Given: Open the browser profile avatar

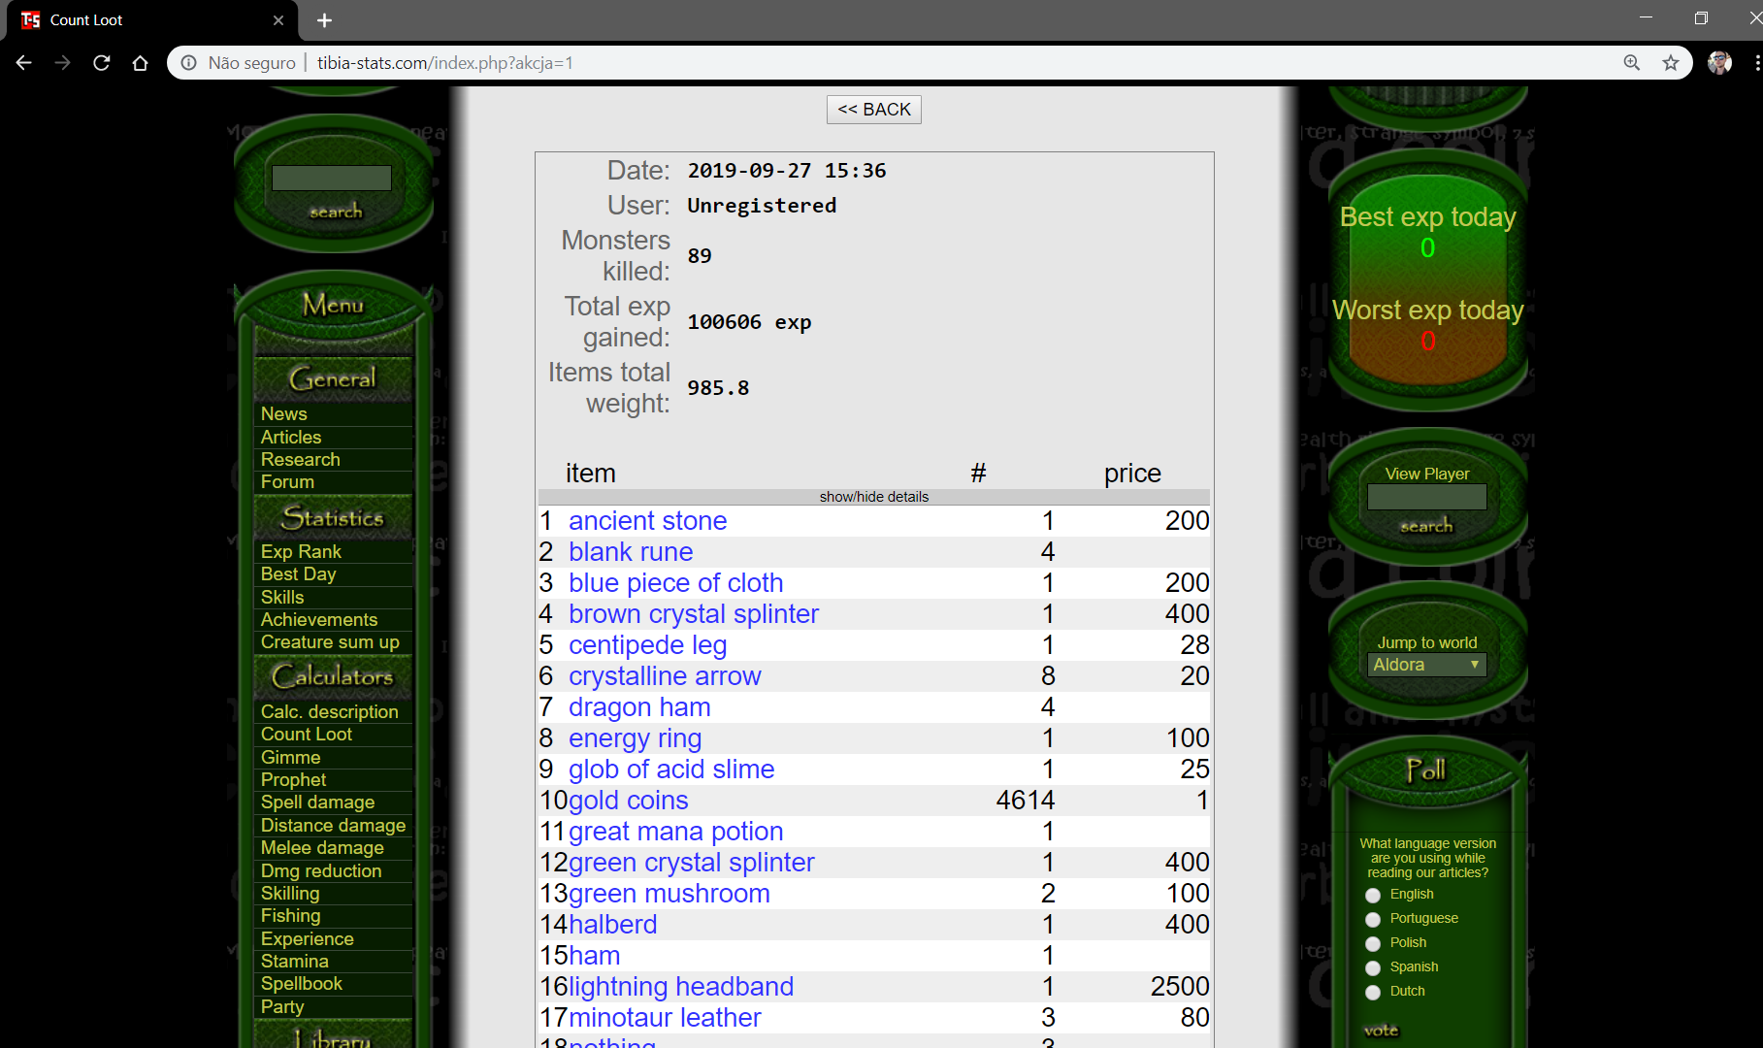Looking at the screenshot, I should coord(1718,62).
